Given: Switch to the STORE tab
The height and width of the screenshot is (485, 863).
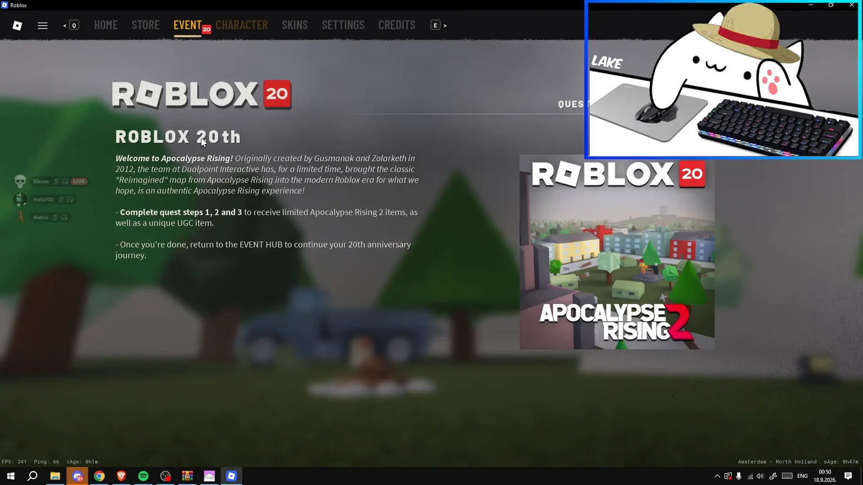Looking at the screenshot, I should [x=146, y=25].
